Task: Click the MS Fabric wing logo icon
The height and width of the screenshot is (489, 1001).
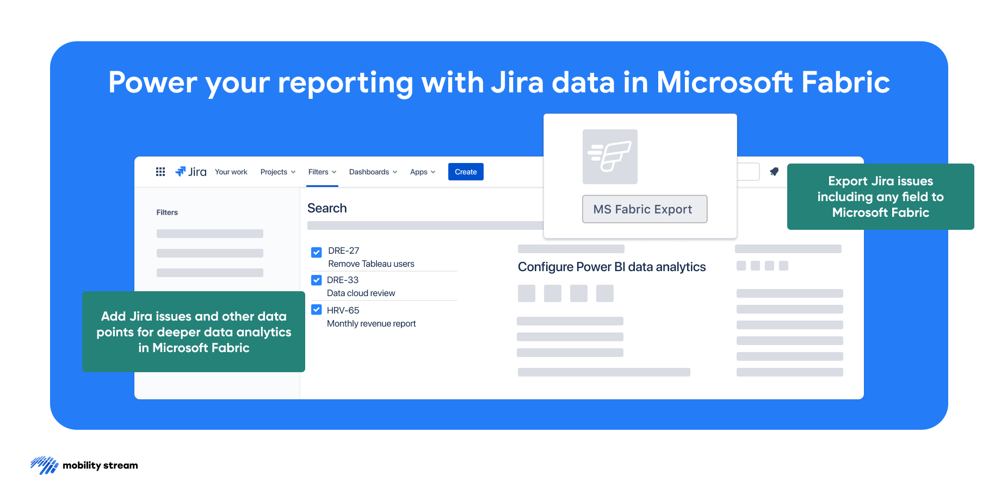Action: click(610, 156)
